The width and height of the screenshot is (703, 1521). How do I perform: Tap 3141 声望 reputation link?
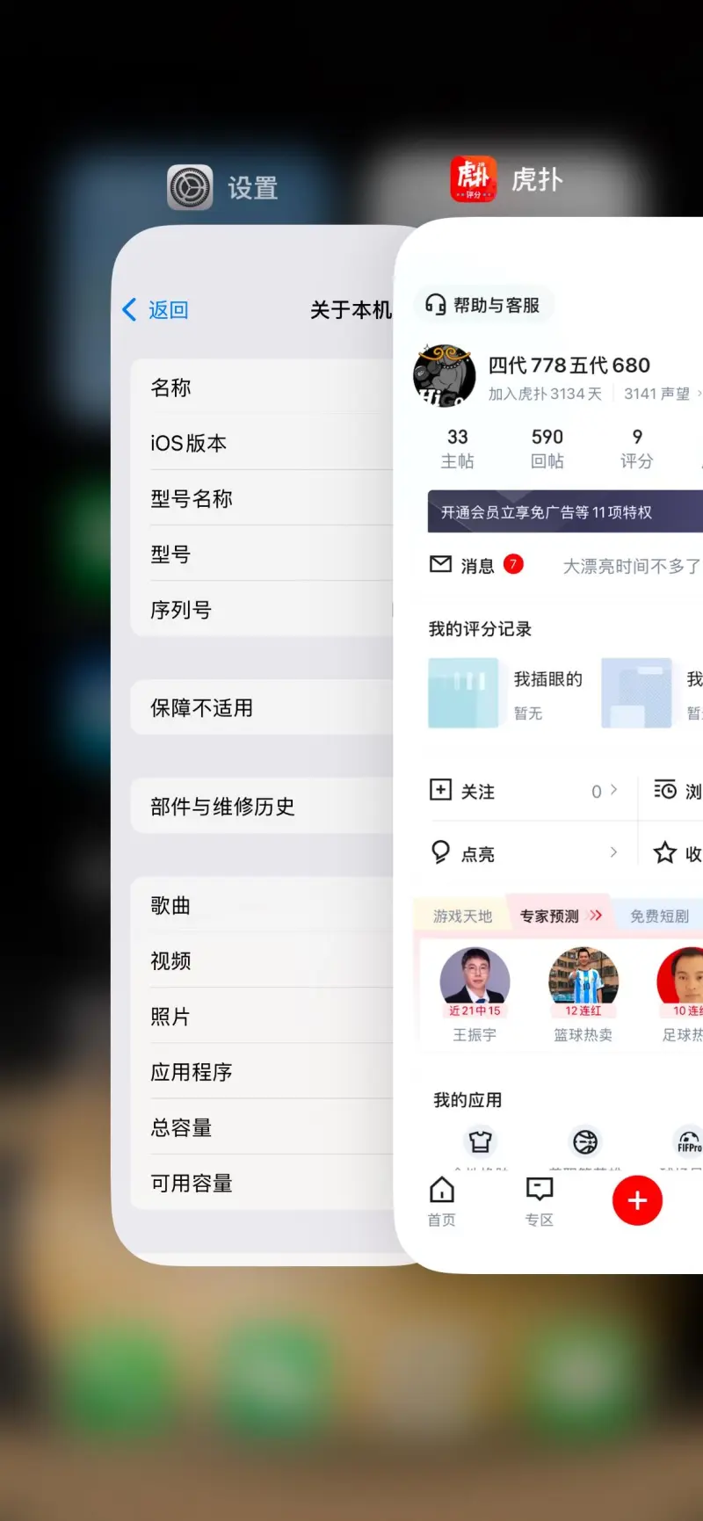pos(663,394)
